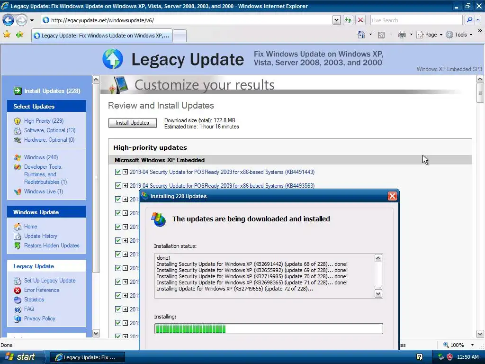Viewport: 485px width, 364px height.
Task: Click Install Updates (228) sidebar link
Action: [52, 91]
